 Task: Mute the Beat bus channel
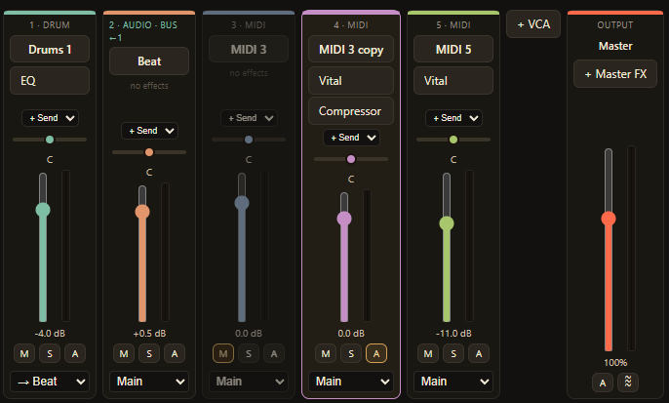coord(124,353)
